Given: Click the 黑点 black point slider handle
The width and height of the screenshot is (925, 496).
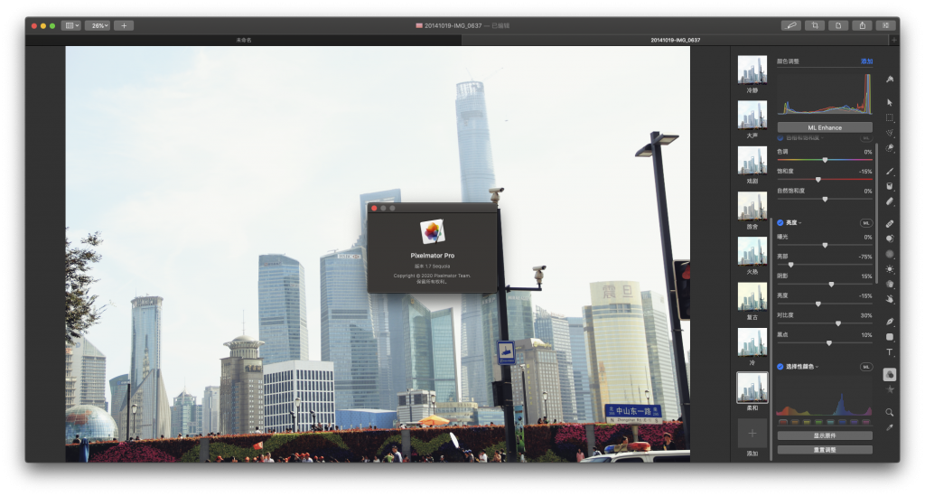Looking at the screenshot, I should coord(829,342).
